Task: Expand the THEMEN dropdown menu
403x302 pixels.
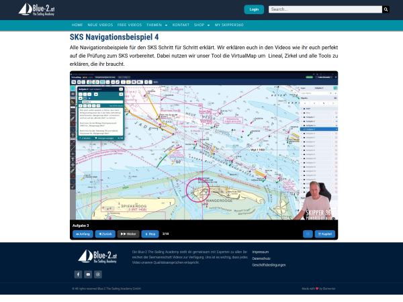Action: (156, 25)
